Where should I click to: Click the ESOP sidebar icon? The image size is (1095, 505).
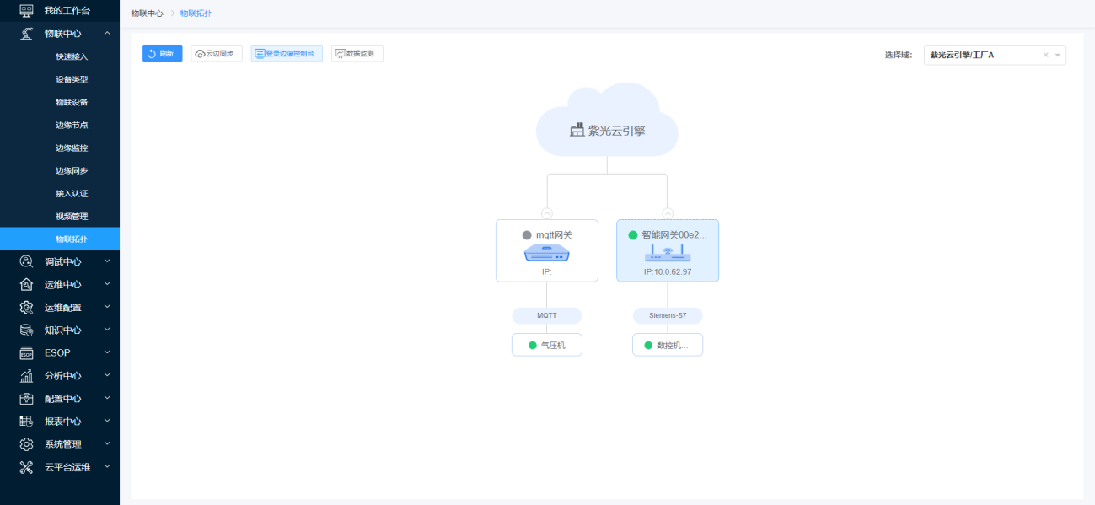tap(26, 352)
